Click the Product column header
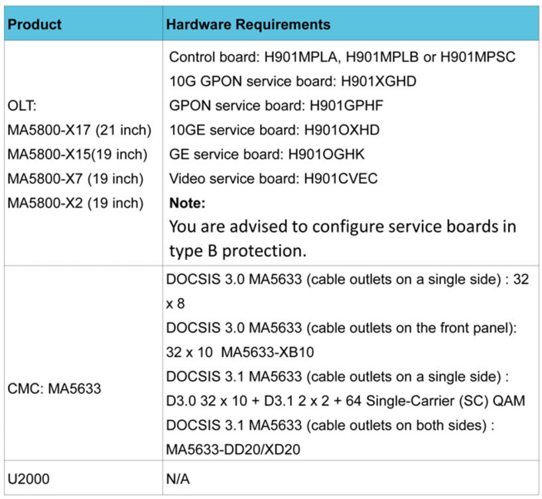542x499 pixels. pyautogui.click(x=34, y=25)
